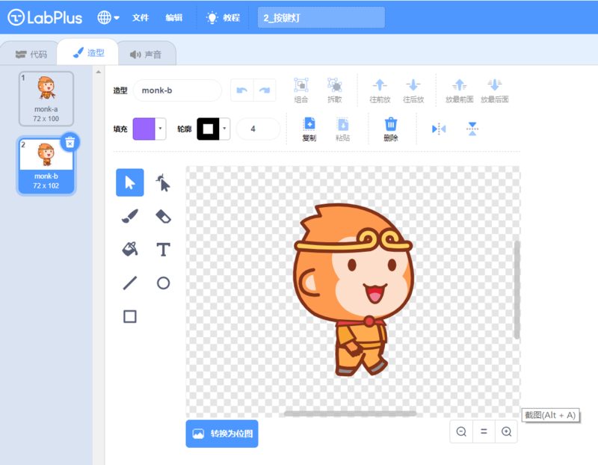Open the language globe dropdown

[x=108, y=17]
